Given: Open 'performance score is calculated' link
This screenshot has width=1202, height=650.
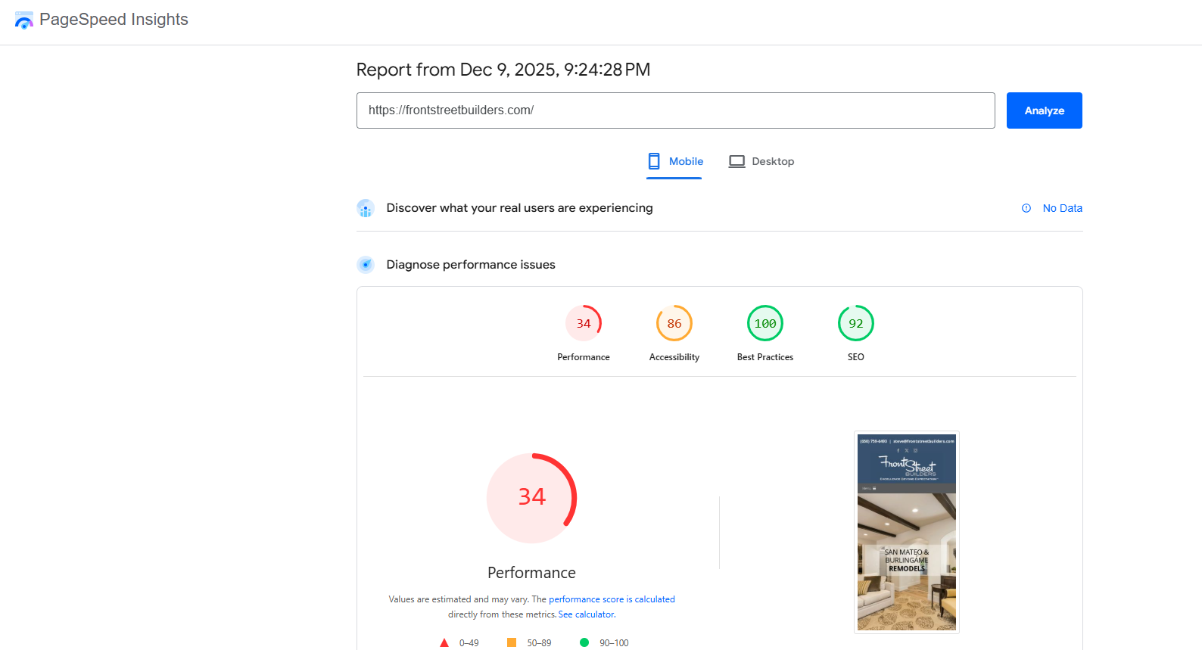Looking at the screenshot, I should [x=612, y=599].
